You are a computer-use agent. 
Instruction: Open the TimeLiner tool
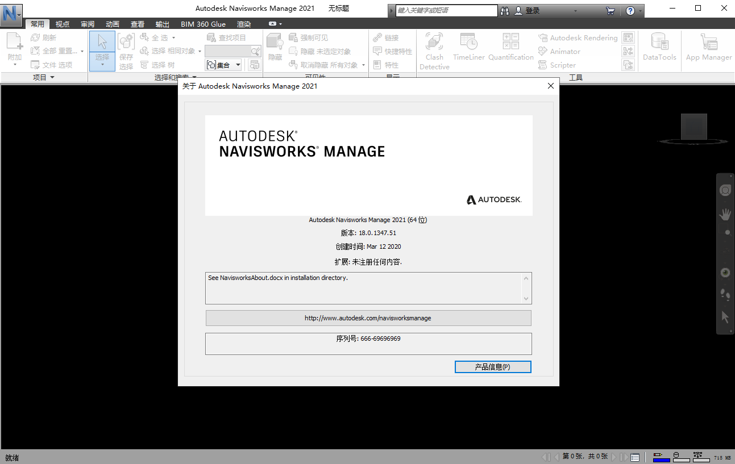(x=469, y=47)
